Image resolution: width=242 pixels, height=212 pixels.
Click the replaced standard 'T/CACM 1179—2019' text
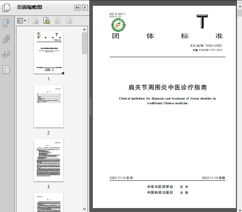point(210,50)
